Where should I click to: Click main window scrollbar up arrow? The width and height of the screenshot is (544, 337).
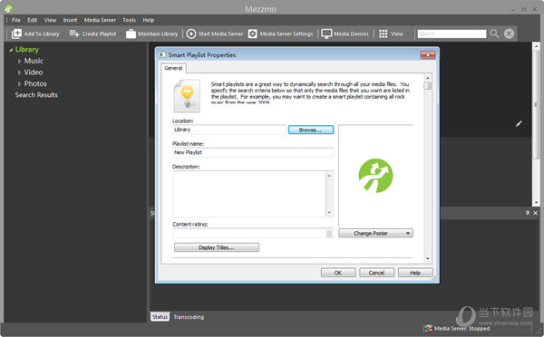pyautogui.click(x=537, y=46)
